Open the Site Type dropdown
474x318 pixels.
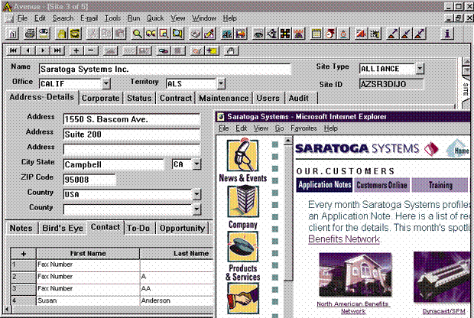coord(420,68)
